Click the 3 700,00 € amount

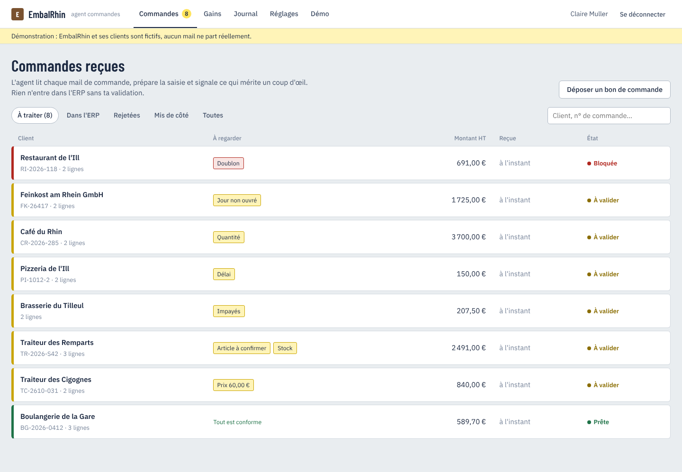[x=468, y=237]
